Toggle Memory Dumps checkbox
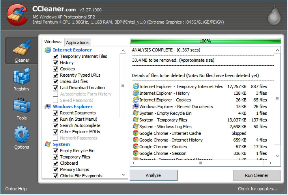This screenshot has height=195, width=288. (x=56, y=169)
